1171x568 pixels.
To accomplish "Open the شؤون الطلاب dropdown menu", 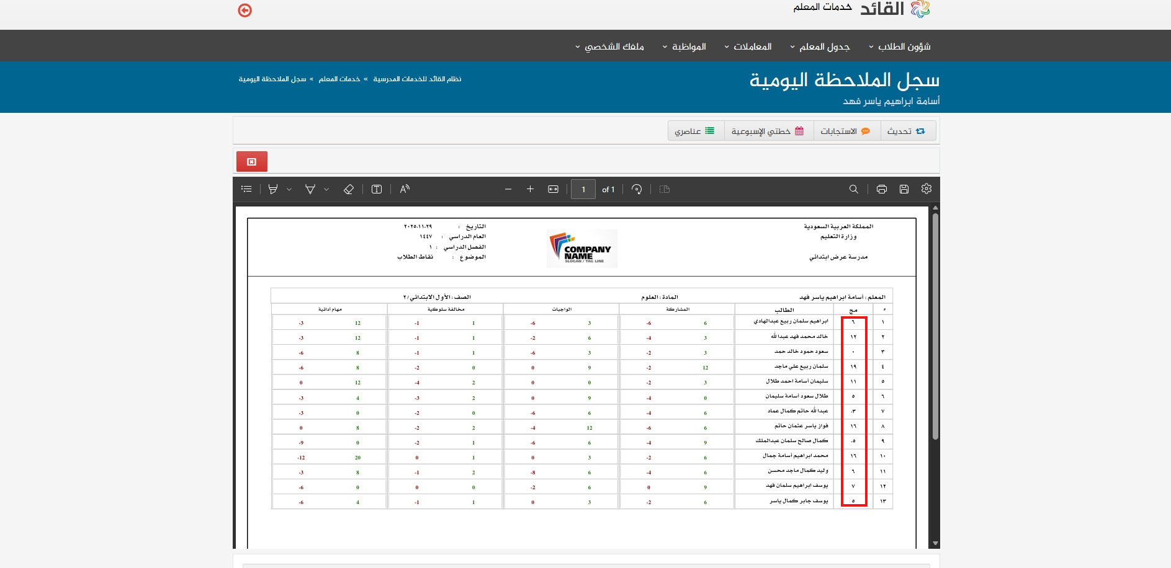I will coord(899,47).
